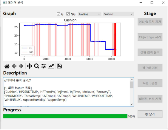Screen dimensions: 168x130
Task: Click the Description scrollbar down arrow
Action: pos(132,104)
